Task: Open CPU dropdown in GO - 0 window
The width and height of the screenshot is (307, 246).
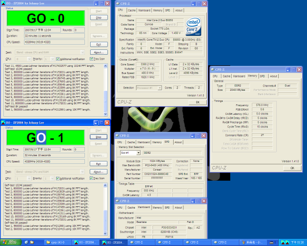Action: [x=29, y=59]
